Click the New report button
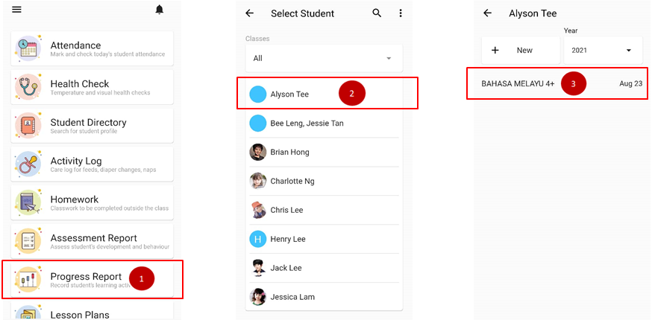This screenshot has height=320, width=652. pyautogui.click(x=520, y=50)
